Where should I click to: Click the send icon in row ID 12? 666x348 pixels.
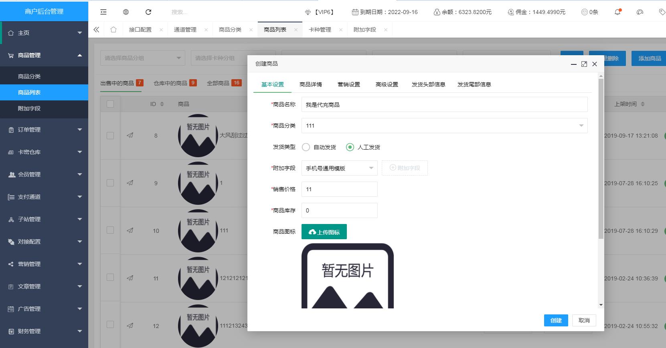[130, 326]
